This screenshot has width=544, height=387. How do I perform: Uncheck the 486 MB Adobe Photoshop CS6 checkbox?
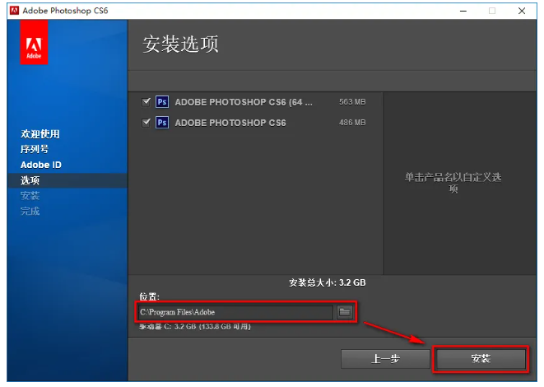[x=146, y=123]
